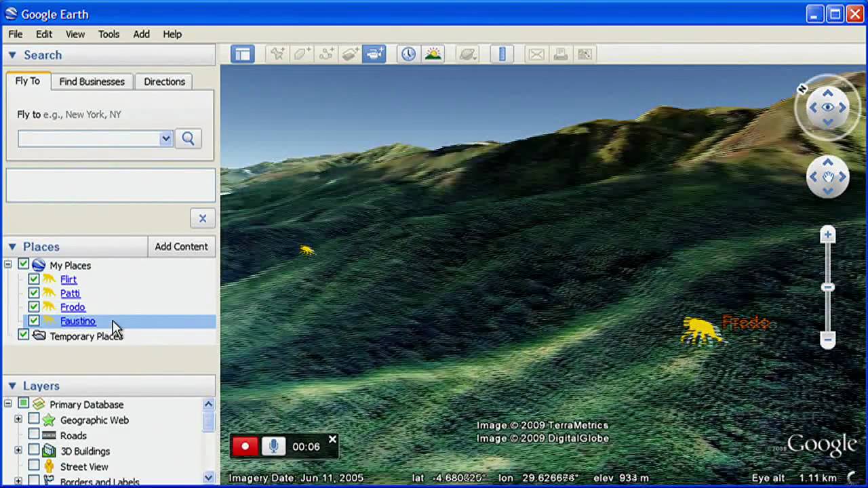Open the Flirt placemark link
The width and height of the screenshot is (868, 488).
coord(68,279)
